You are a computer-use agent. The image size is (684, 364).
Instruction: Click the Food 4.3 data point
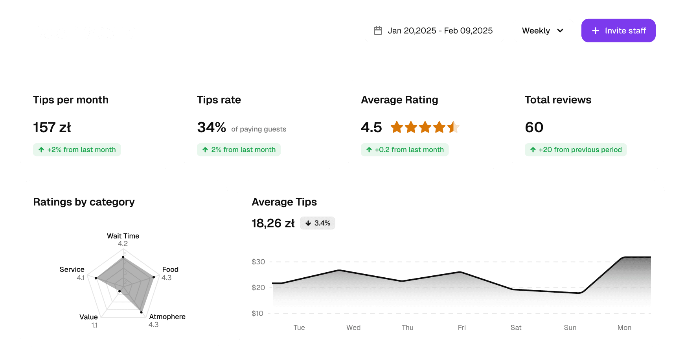(x=153, y=277)
